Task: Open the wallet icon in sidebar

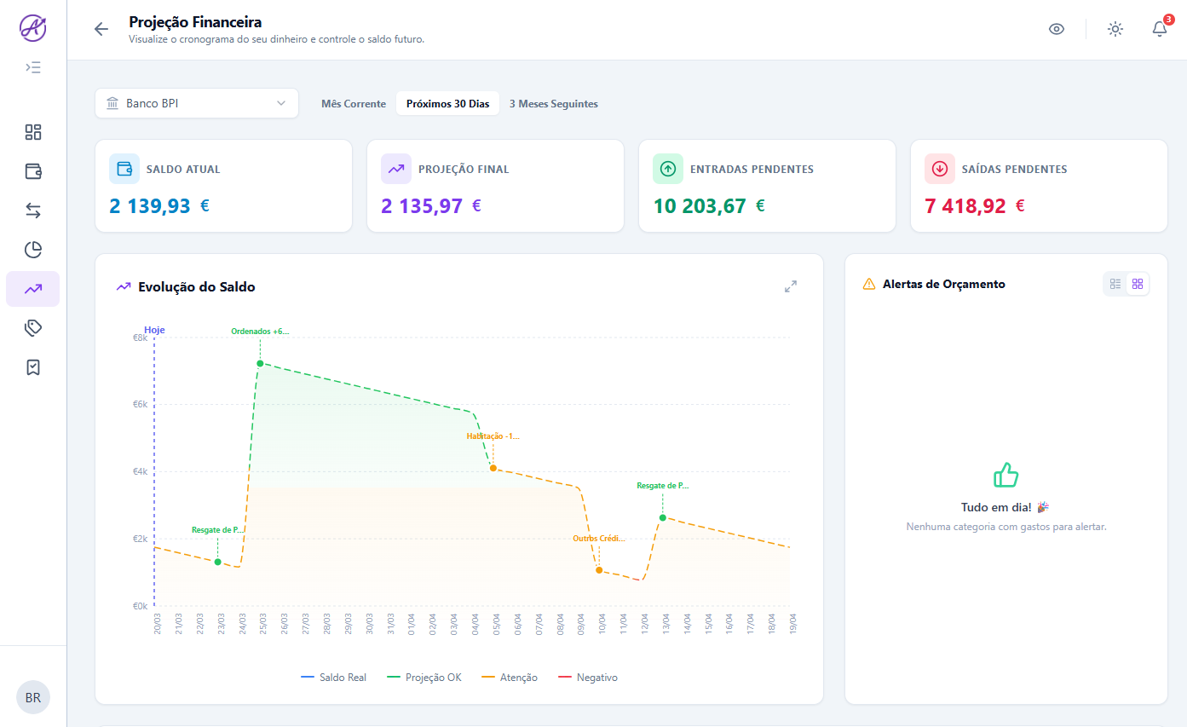Action: (x=33, y=171)
